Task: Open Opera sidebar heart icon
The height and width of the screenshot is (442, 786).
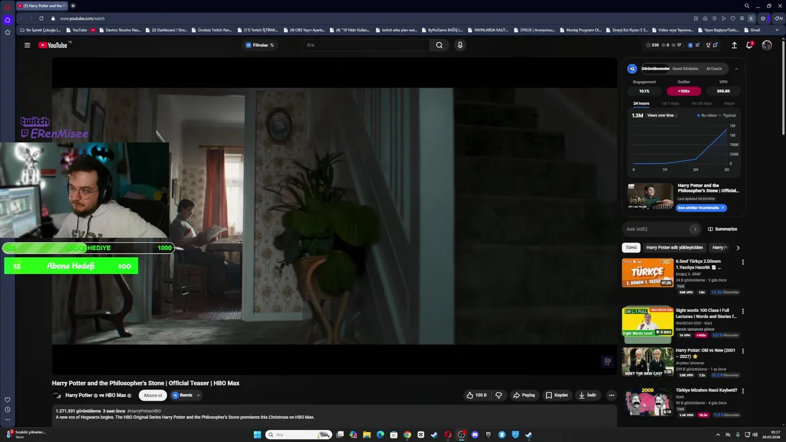Action: 7,400
